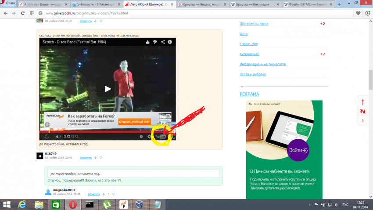
Task: Switch to the 'Браузер — Википедия' tab
Action: [255, 4]
